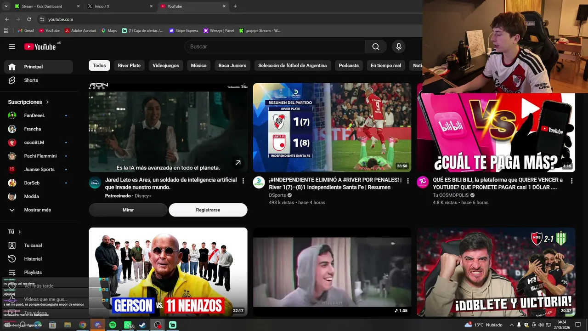Expand Mostrar más in subscriptions list
The image size is (588, 331).
pyautogui.click(x=39, y=210)
